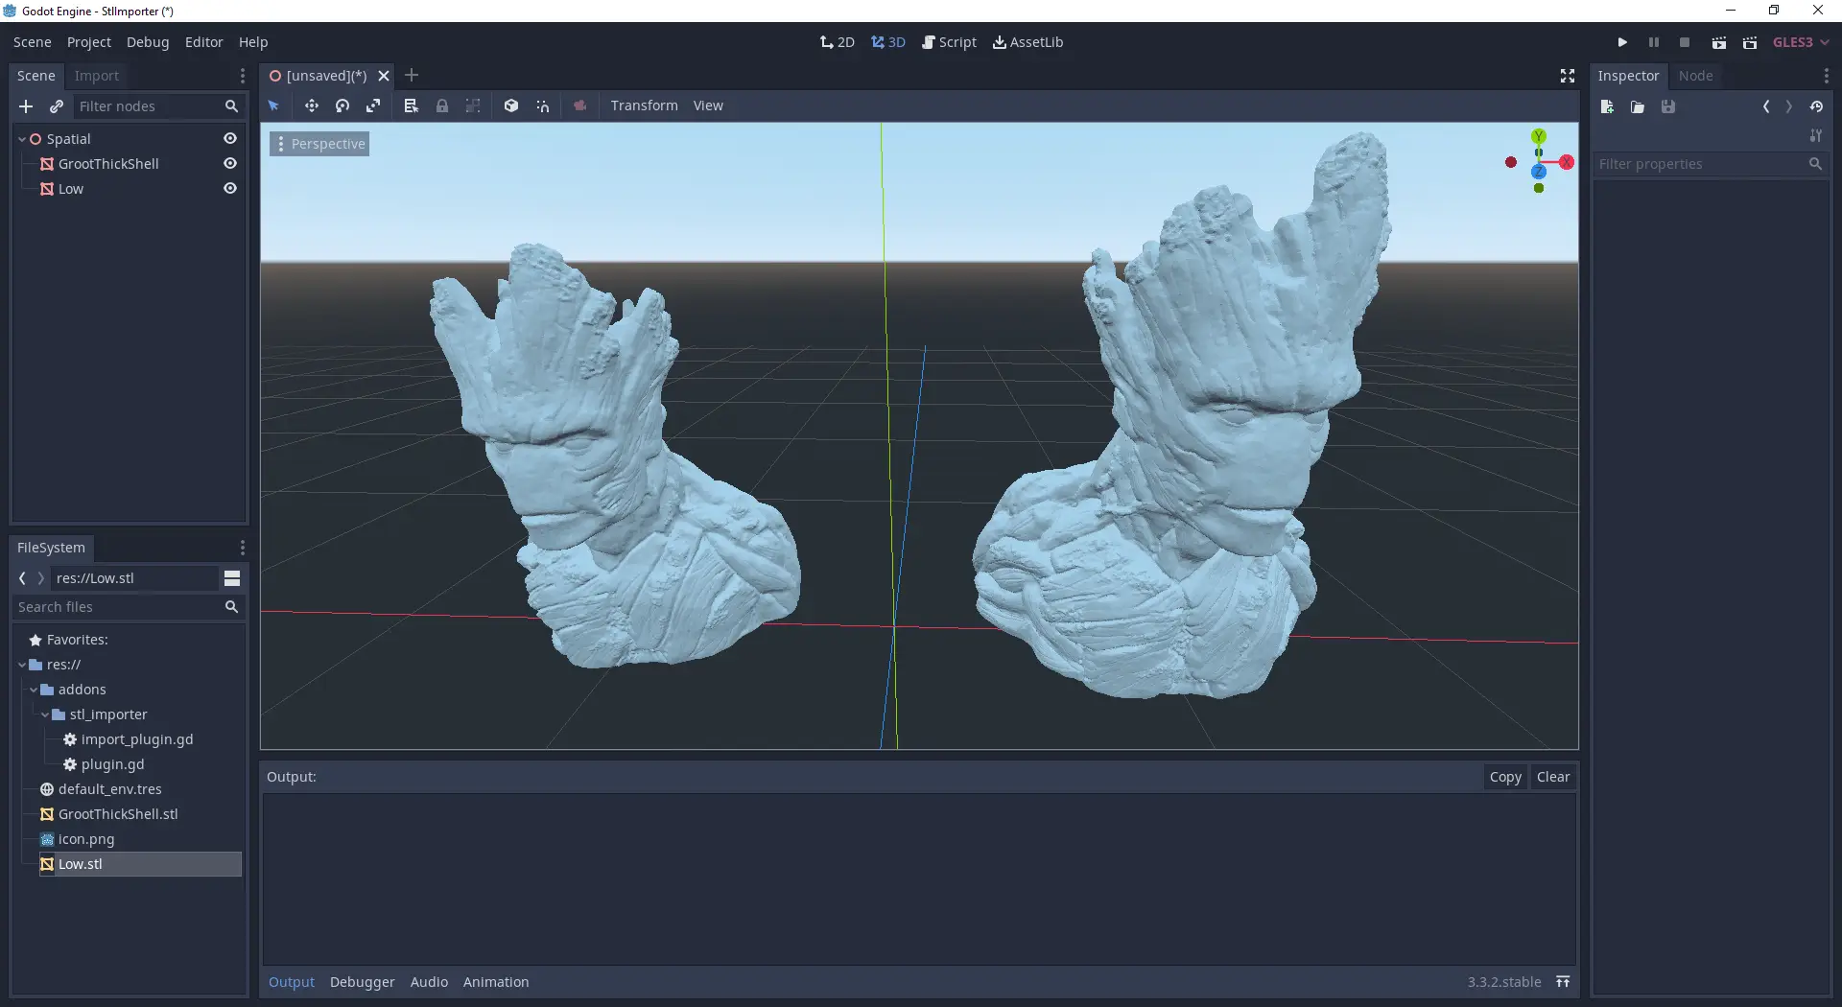Go back in FileSystem path history
1842x1007 pixels.
coord(22,578)
